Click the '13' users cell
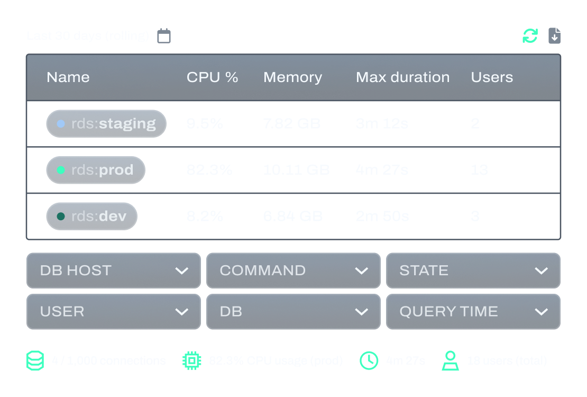Viewport: 587px width, 397px height. click(480, 170)
